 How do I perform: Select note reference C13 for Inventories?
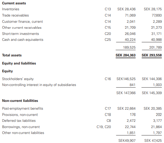click(108, 9)
